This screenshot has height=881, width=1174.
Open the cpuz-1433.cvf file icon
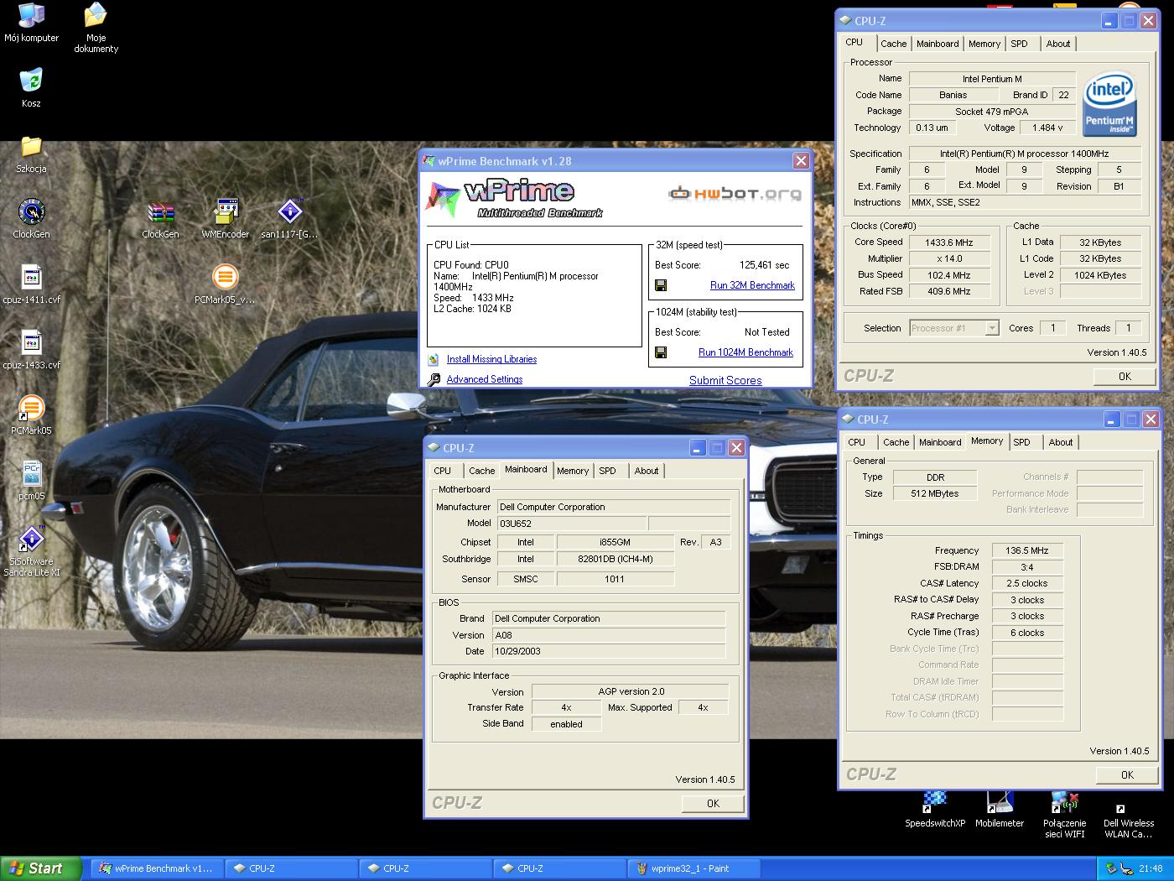(x=31, y=342)
